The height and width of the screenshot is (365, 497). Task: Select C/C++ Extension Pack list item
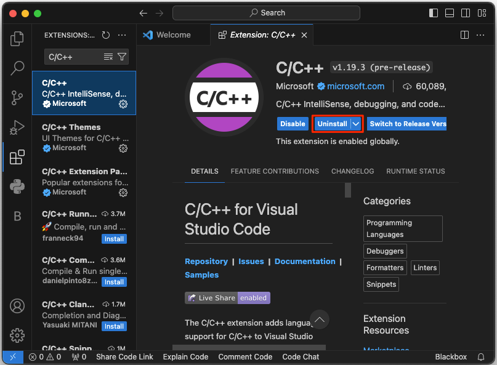[x=84, y=182]
